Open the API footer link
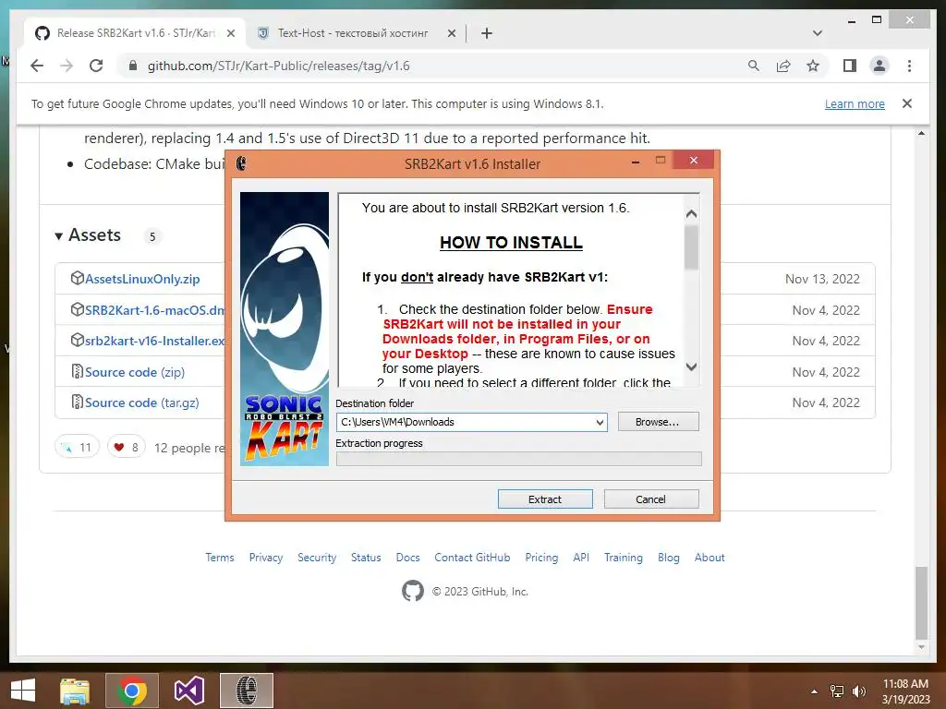 (581, 558)
